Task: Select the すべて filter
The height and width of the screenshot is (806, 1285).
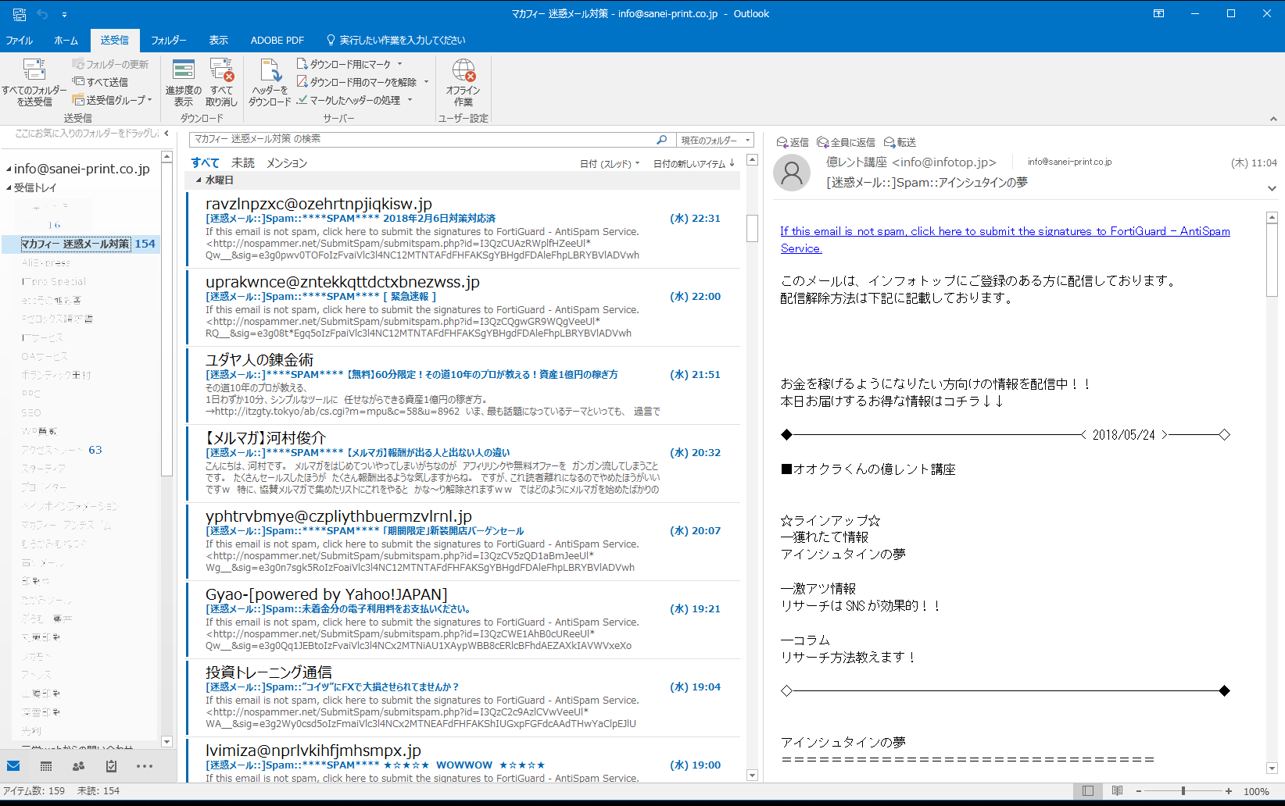Action: coord(205,162)
